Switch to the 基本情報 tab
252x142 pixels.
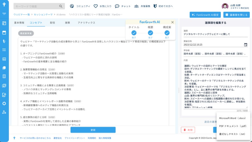(x=19, y=23)
